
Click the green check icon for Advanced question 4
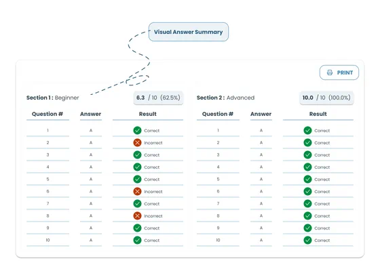click(308, 167)
